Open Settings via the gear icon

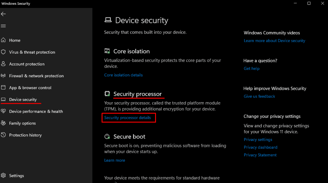coord(4,176)
